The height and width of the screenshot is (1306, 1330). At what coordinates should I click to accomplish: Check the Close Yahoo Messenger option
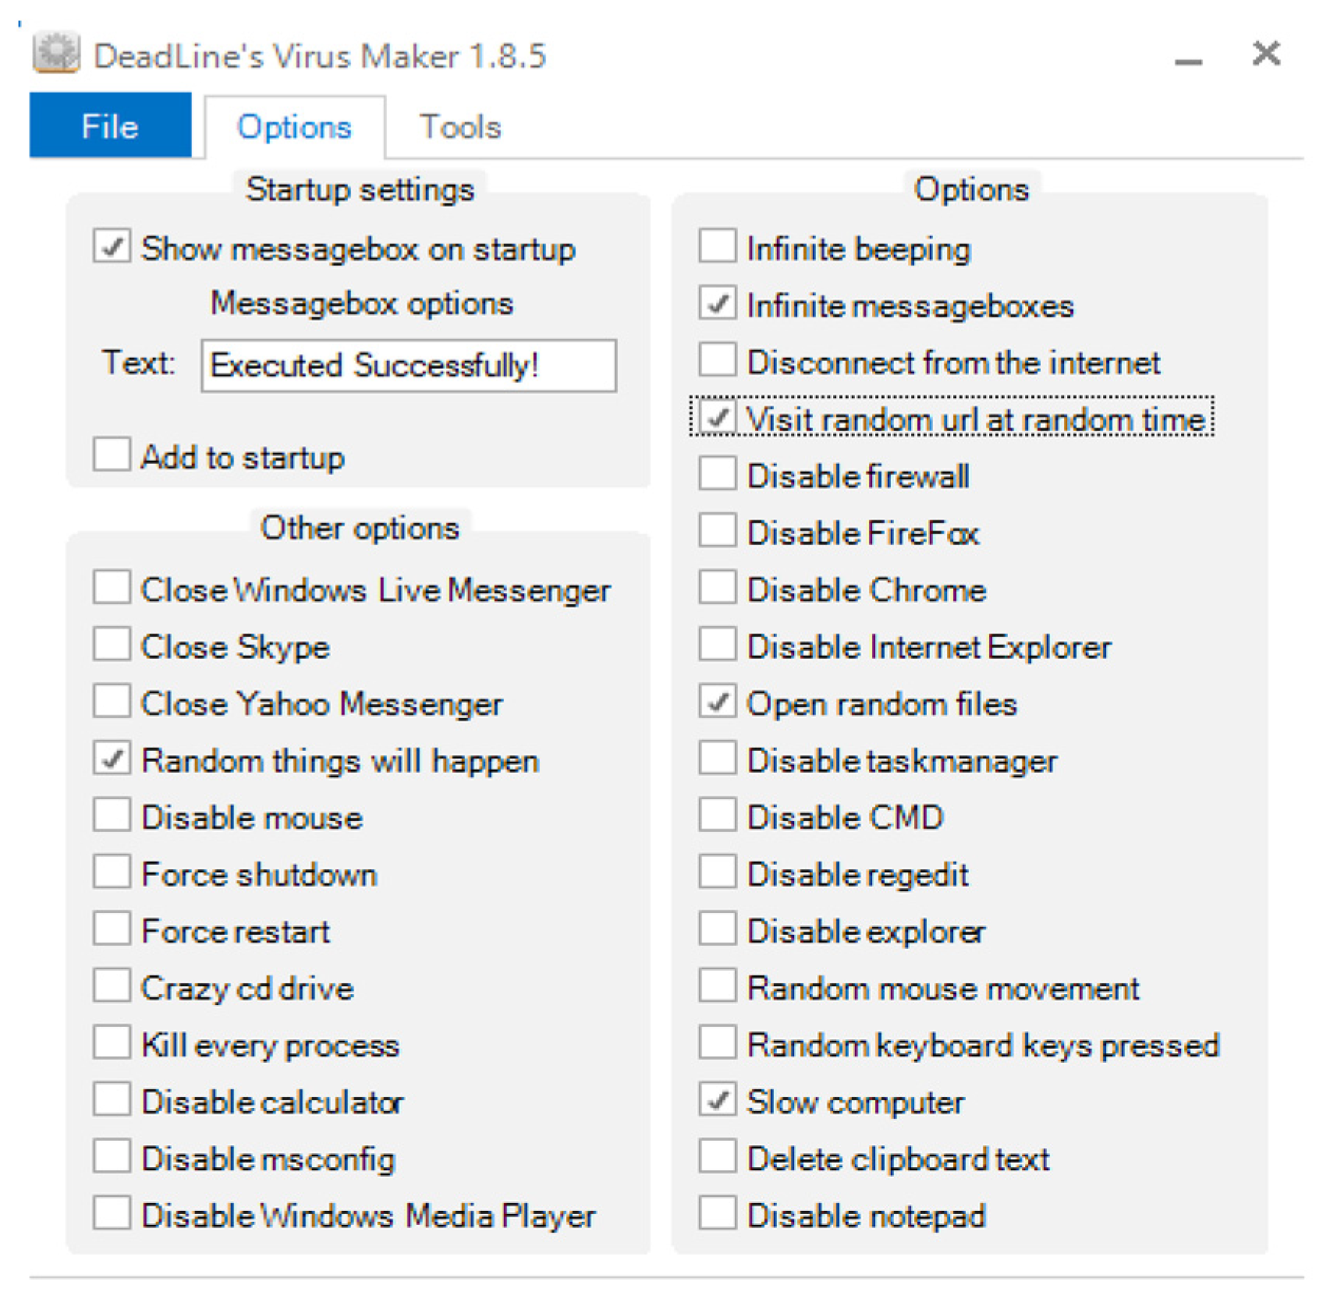[x=112, y=703]
